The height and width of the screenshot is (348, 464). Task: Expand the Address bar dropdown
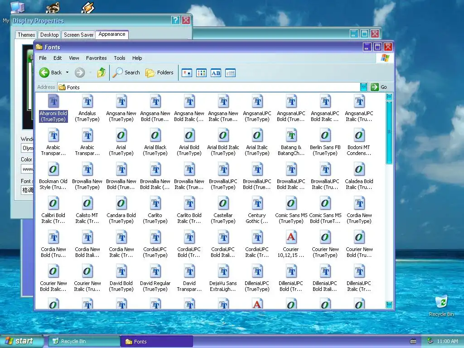tap(363, 87)
